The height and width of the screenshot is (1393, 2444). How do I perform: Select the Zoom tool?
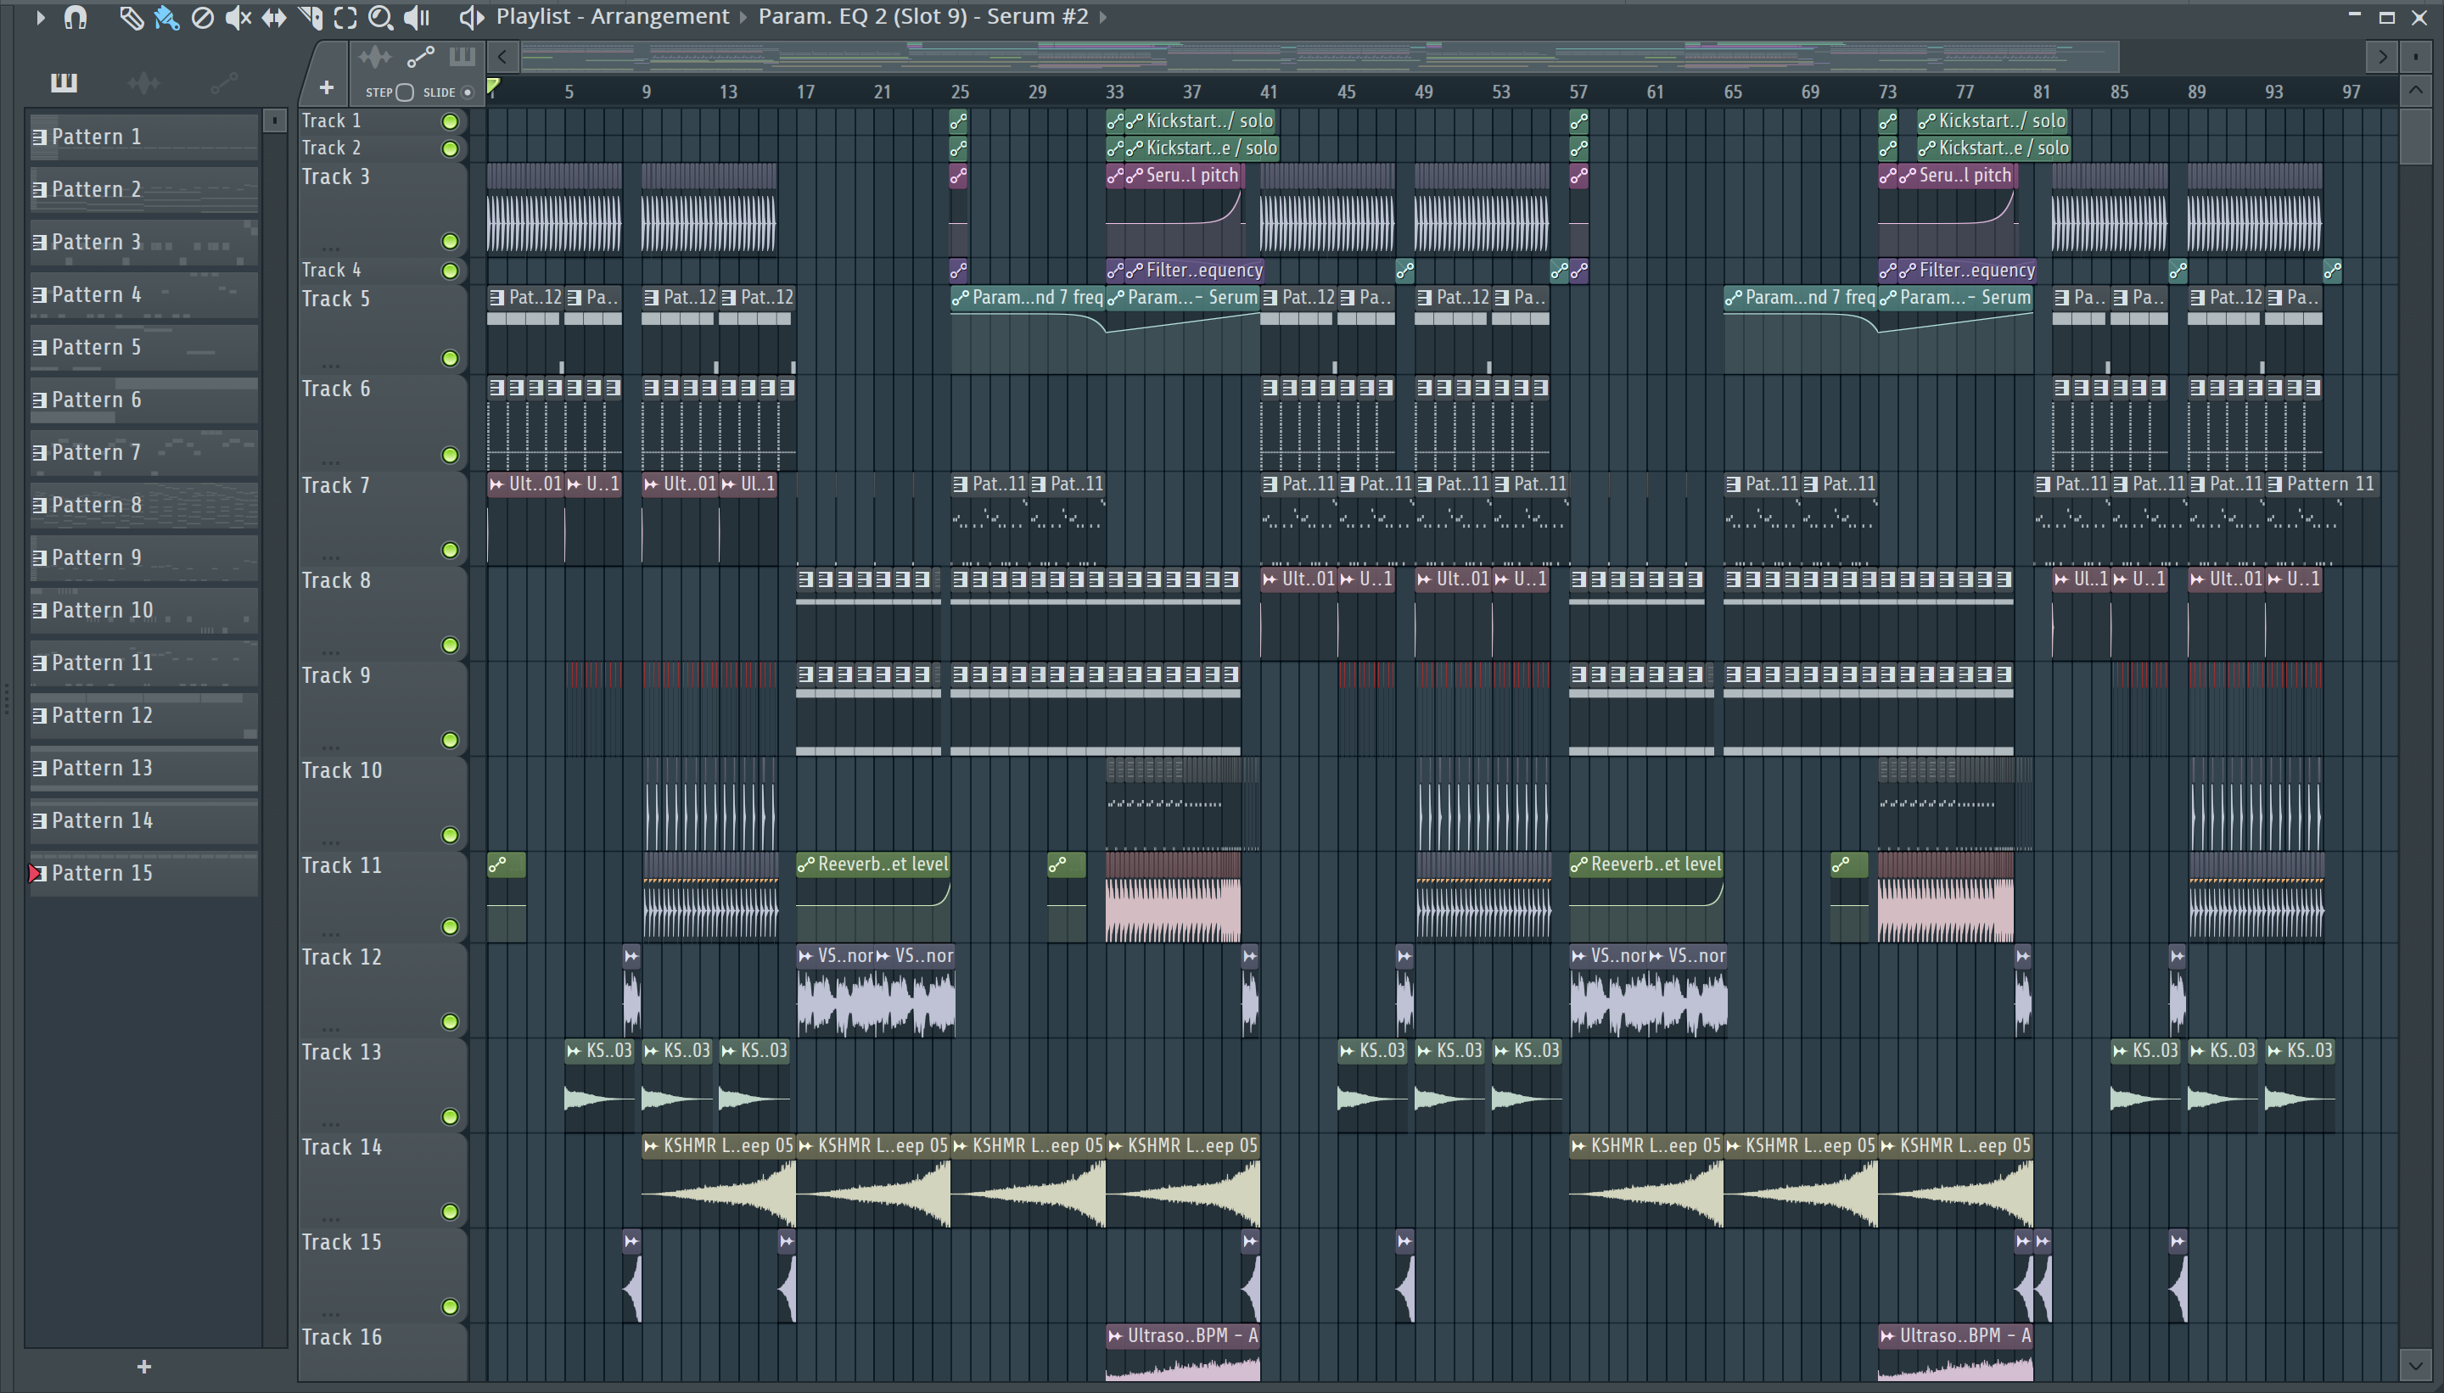pos(380,17)
